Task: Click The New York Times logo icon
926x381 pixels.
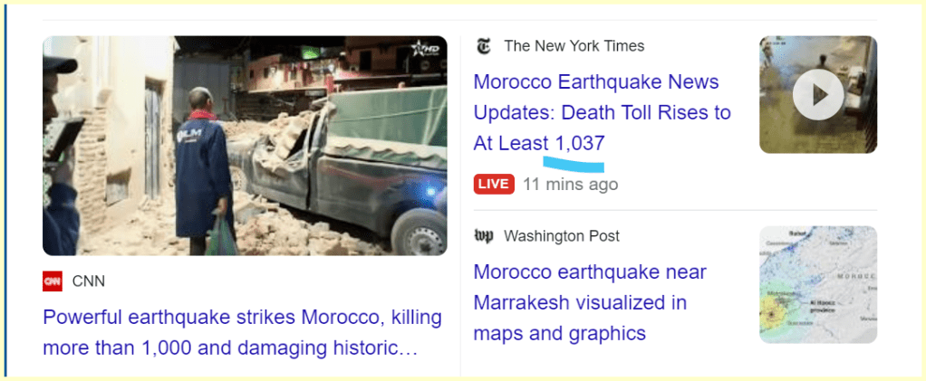Action: 484,46
